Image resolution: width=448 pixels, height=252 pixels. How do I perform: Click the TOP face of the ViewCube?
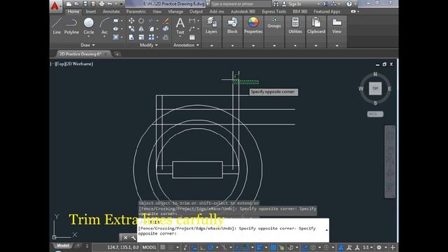[x=375, y=88]
